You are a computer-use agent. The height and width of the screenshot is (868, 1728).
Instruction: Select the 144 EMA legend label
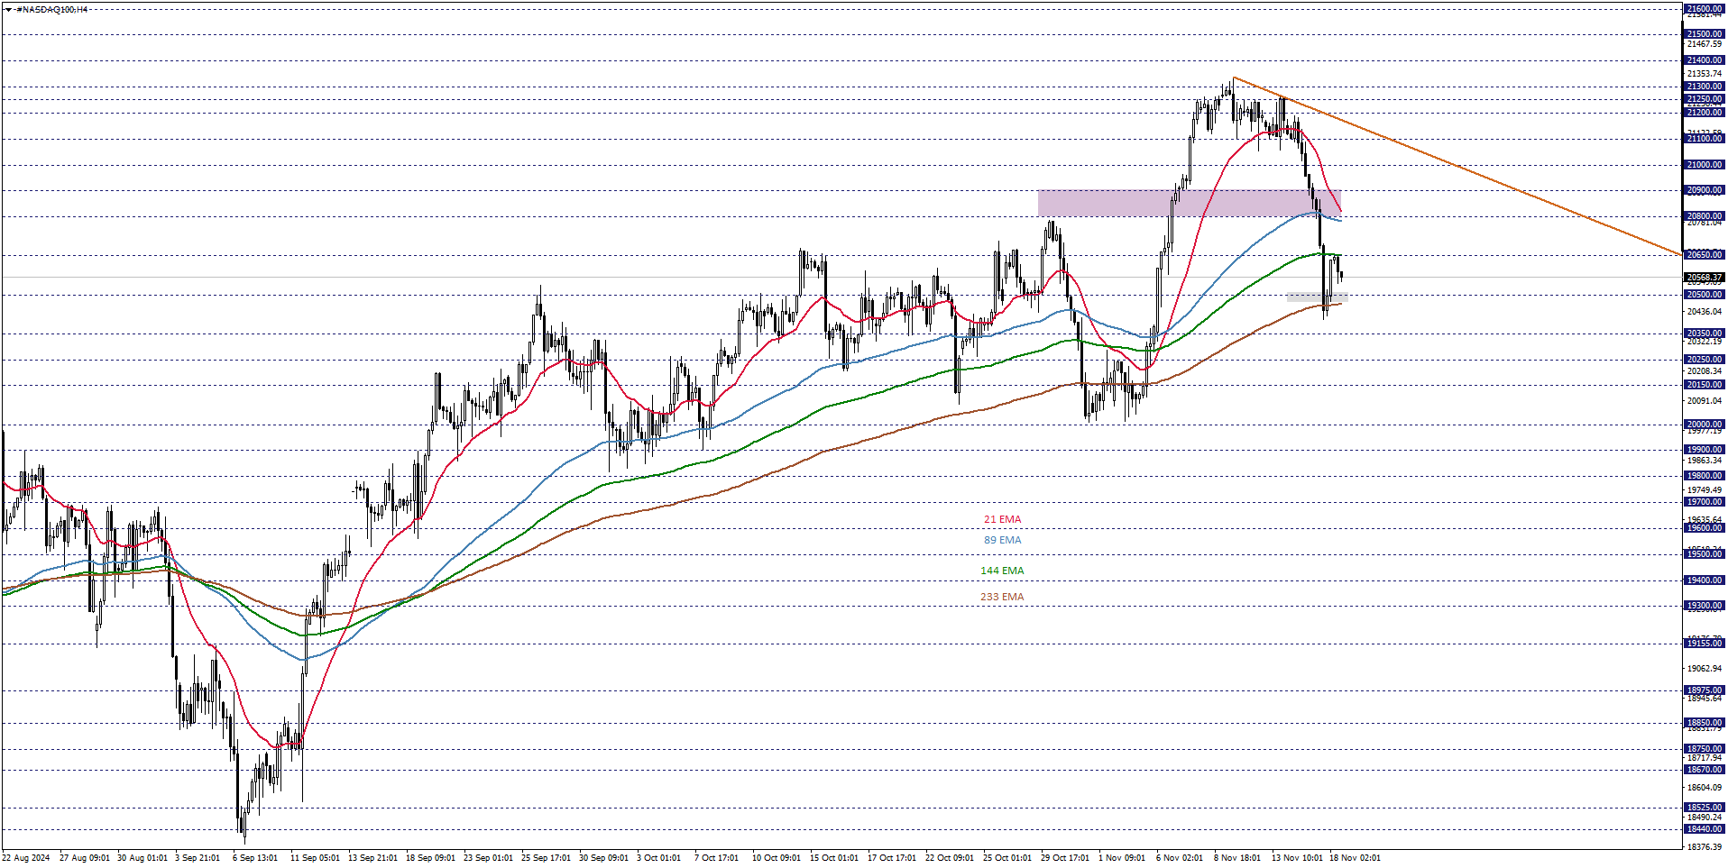point(1002,571)
